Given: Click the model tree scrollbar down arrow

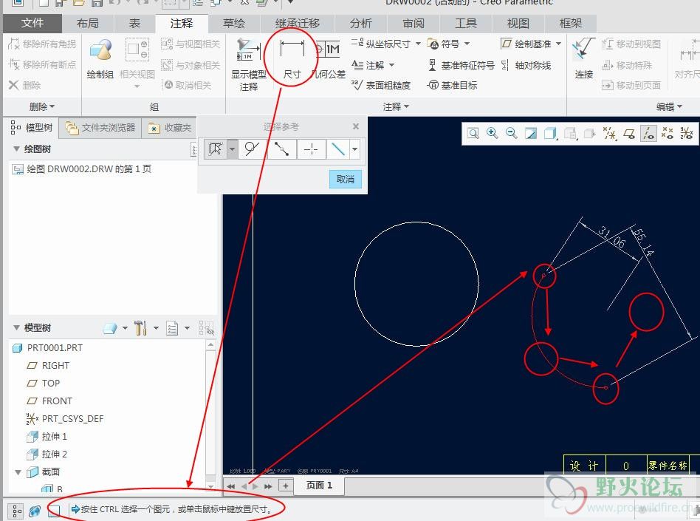Looking at the screenshot, I should click(210, 486).
